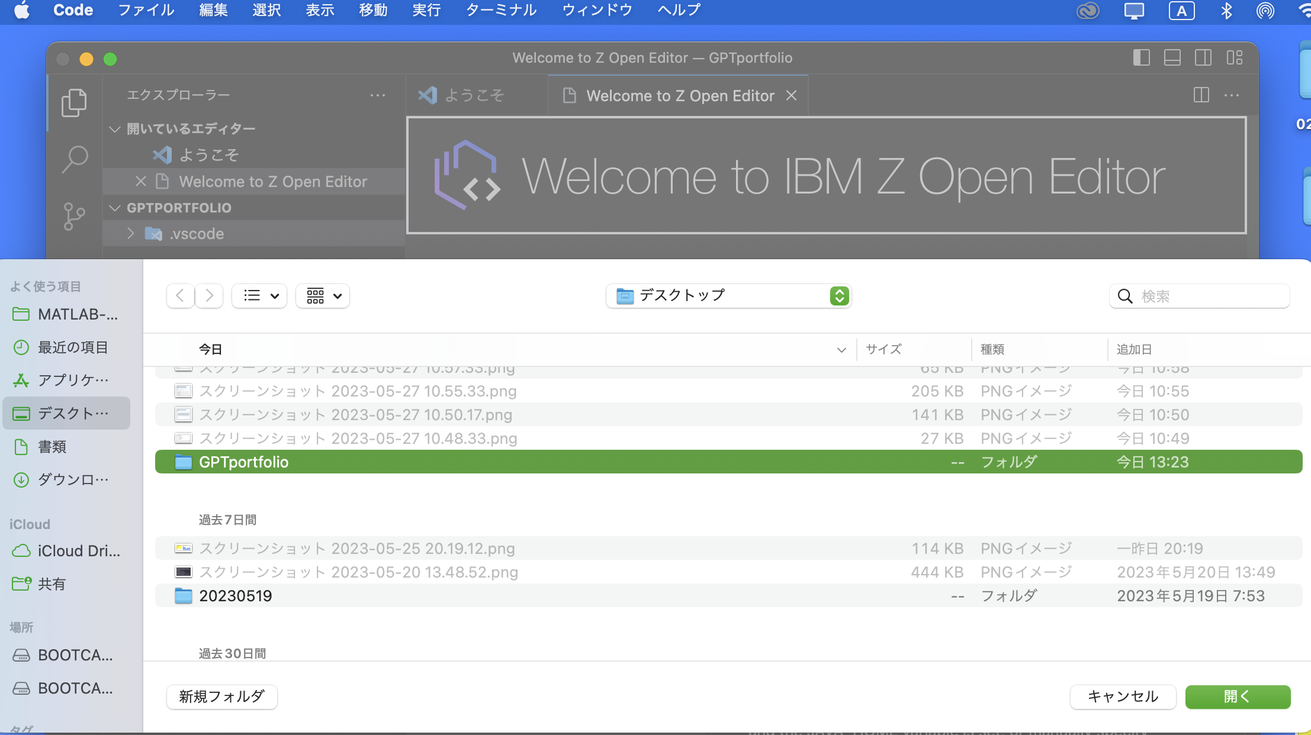Open the デスクトップ location dropdown

(728, 296)
